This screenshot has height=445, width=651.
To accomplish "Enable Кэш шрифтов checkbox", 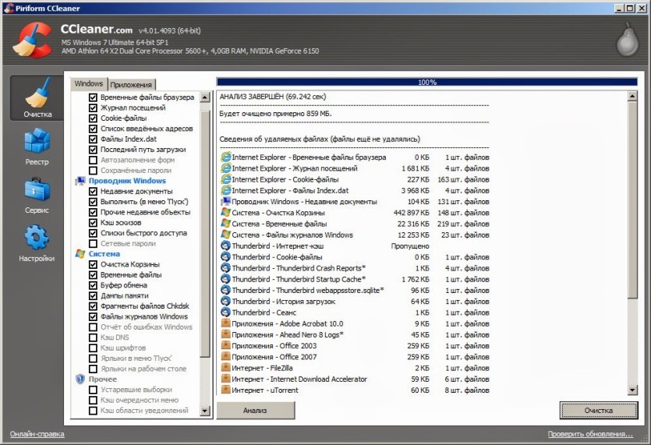I will pyautogui.click(x=93, y=348).
